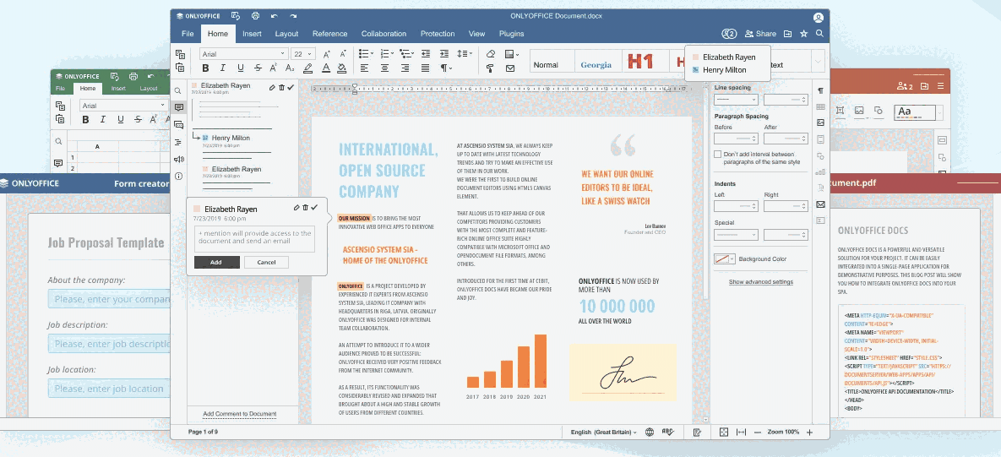
Task: Open Show advanced settings link
Action: 760,282
